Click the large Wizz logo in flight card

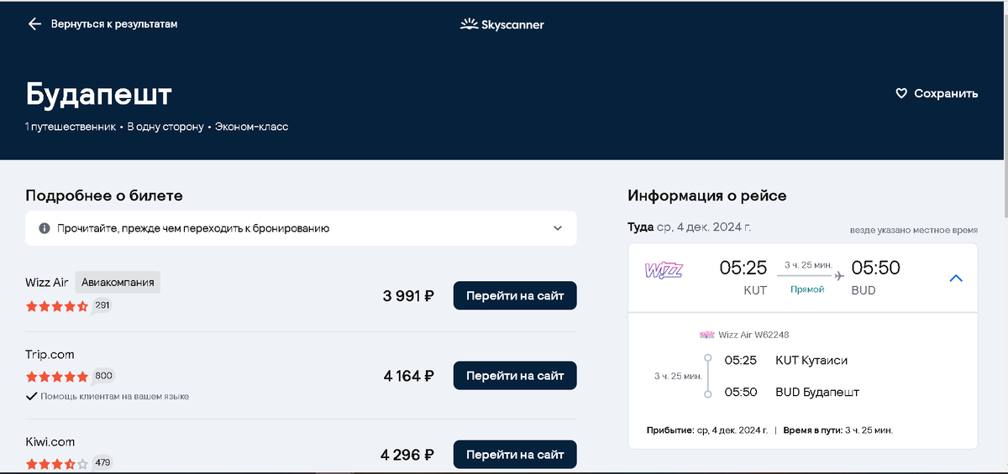coord(664,270)
